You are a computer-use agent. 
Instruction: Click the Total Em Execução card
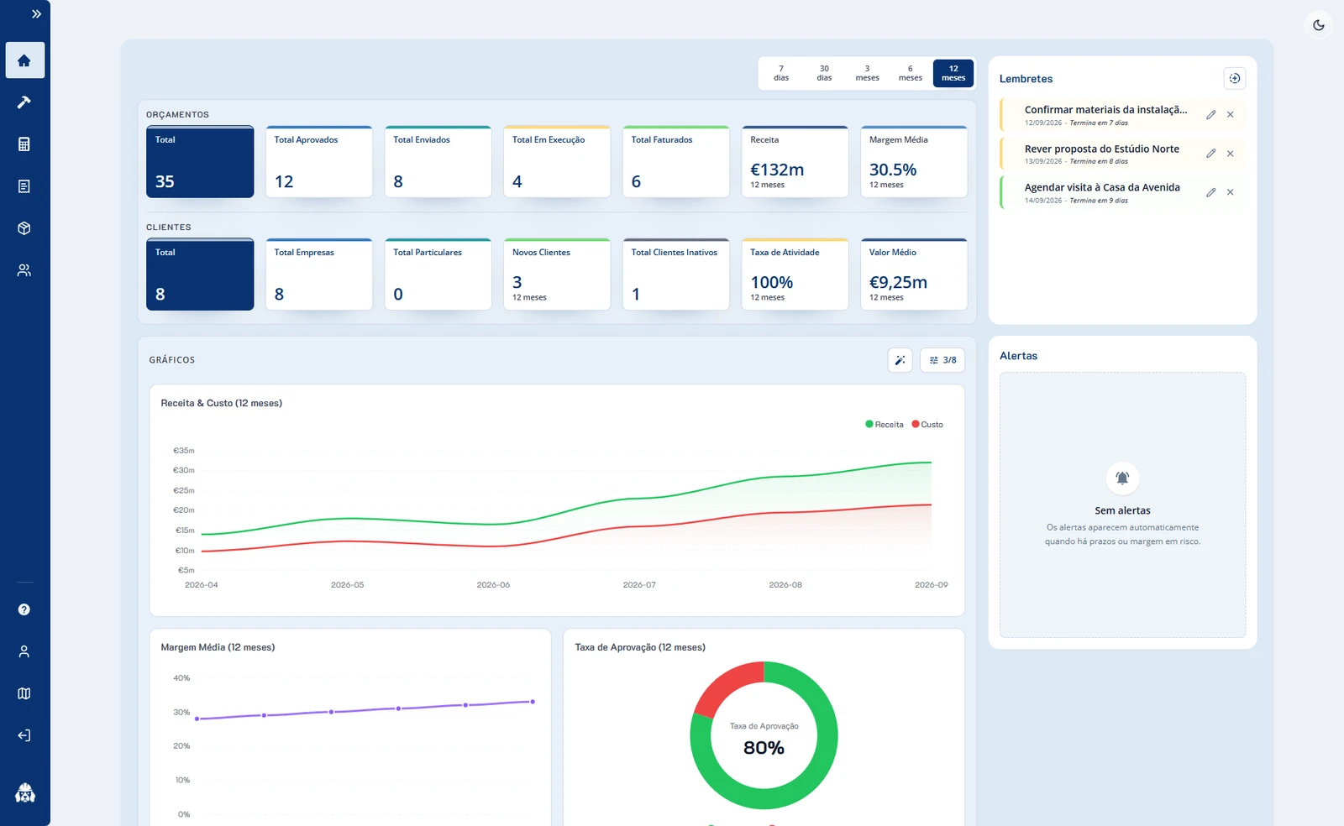[557, 162]
